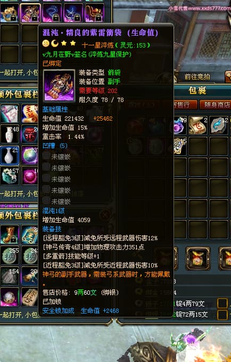Pick the 换 coin stacked 255

(x=10, y=255)
